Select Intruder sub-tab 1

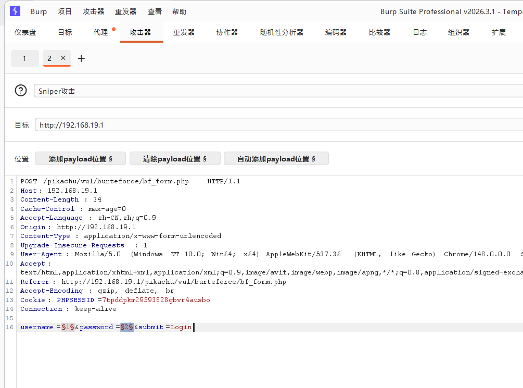(24, 58)
